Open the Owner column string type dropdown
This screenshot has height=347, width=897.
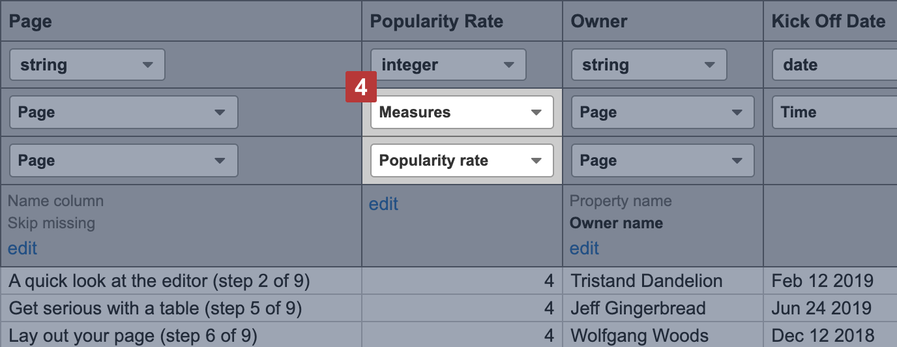click(x=649, y=65)
